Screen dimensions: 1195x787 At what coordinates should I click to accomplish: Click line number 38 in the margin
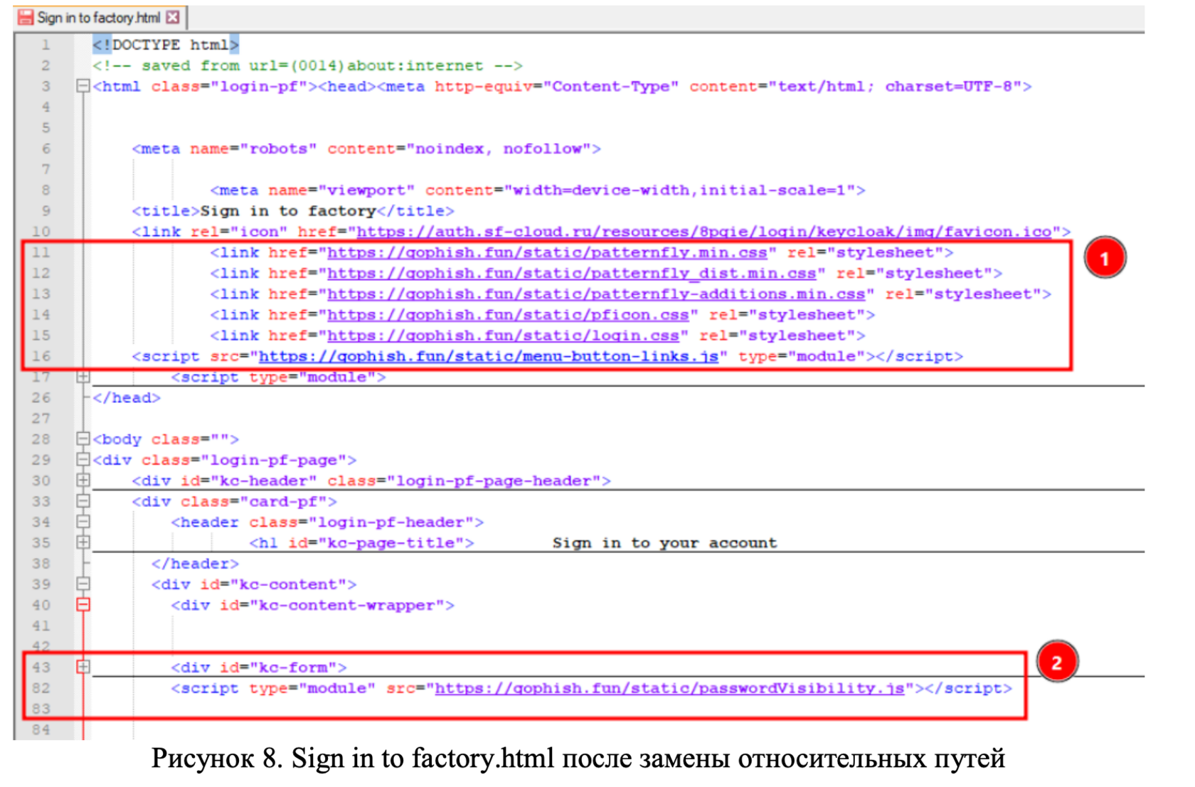tap(41, 563)
